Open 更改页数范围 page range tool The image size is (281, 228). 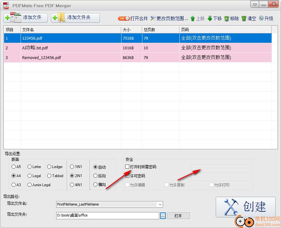(169, 18)
